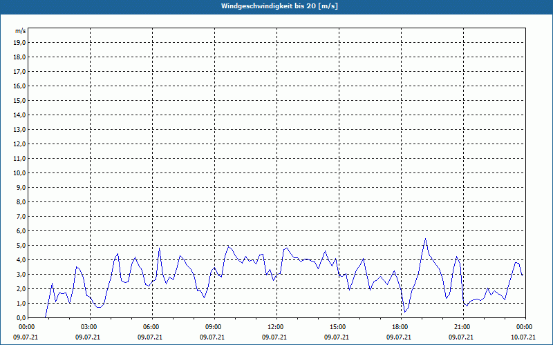Click the 16,0 y-axis label

click(19, 86)
